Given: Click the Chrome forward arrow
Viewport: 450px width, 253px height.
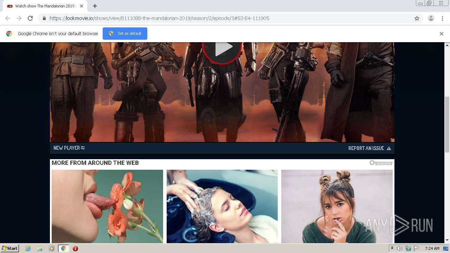Looking at the screenshot, I should (19, 18).
